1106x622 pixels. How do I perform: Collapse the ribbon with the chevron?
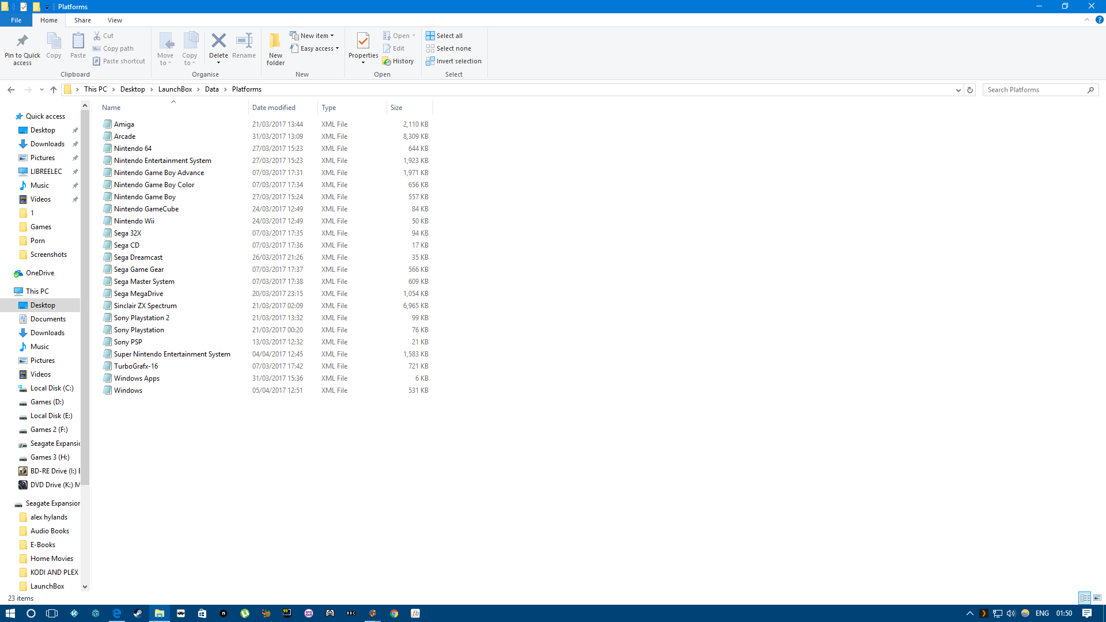tap(1087, 20)
